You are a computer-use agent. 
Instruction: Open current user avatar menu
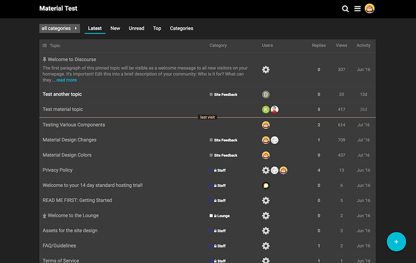(370, 8)
